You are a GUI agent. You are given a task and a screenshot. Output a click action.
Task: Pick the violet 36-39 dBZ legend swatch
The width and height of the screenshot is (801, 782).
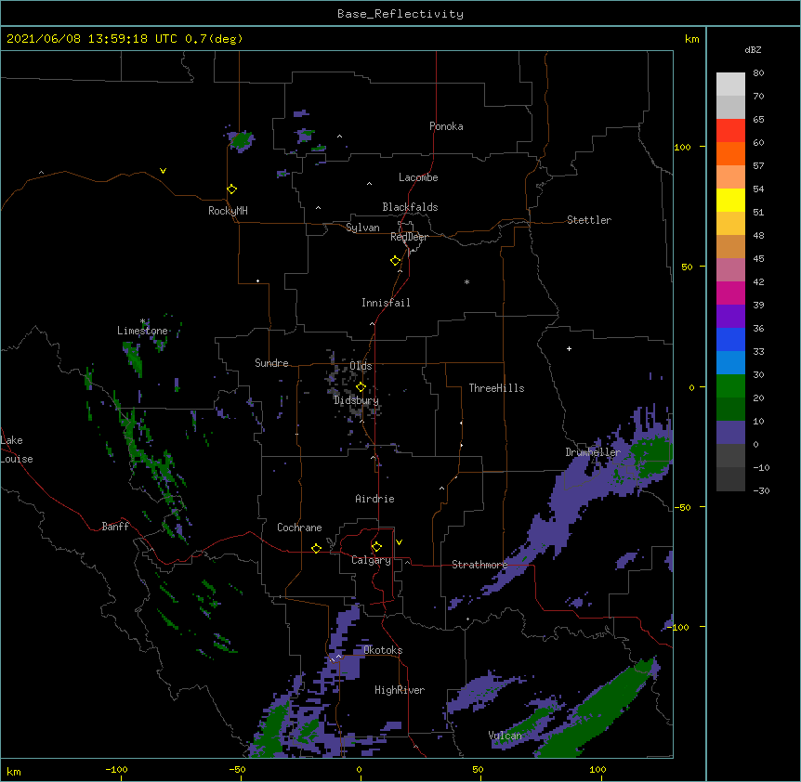730,317
